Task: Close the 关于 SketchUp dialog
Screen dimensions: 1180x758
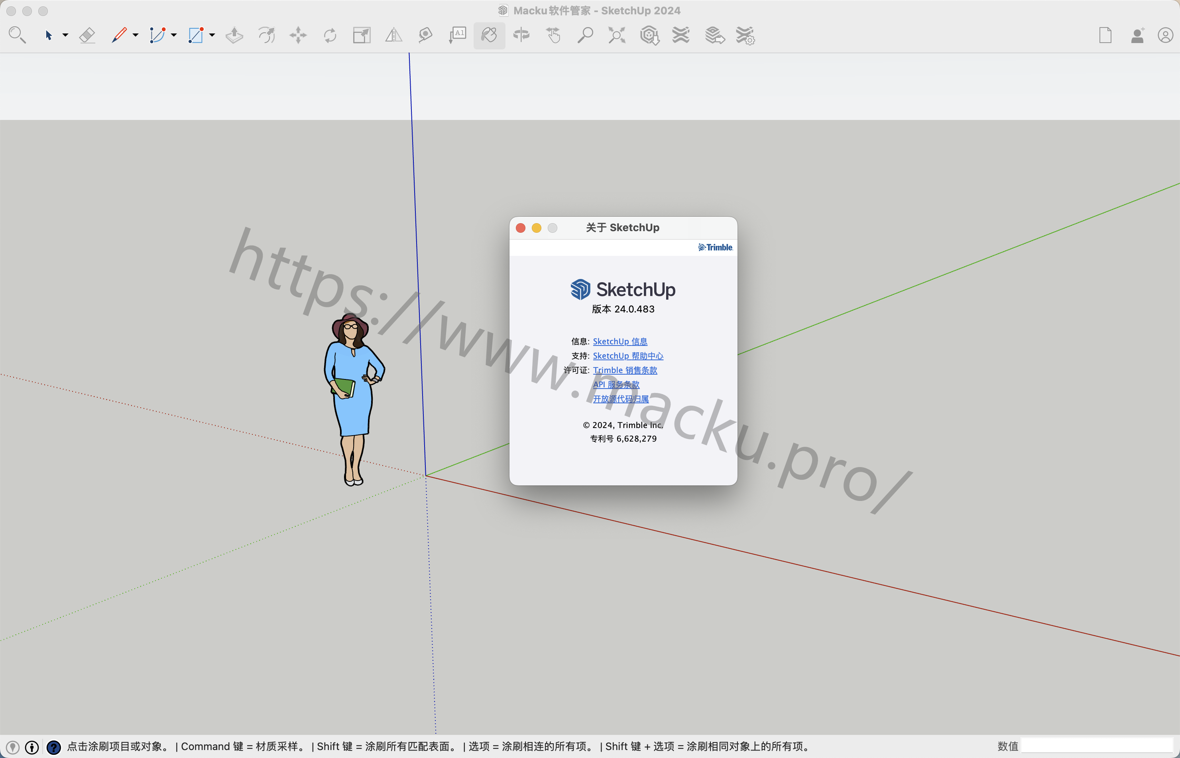Action: click(520, 228)
